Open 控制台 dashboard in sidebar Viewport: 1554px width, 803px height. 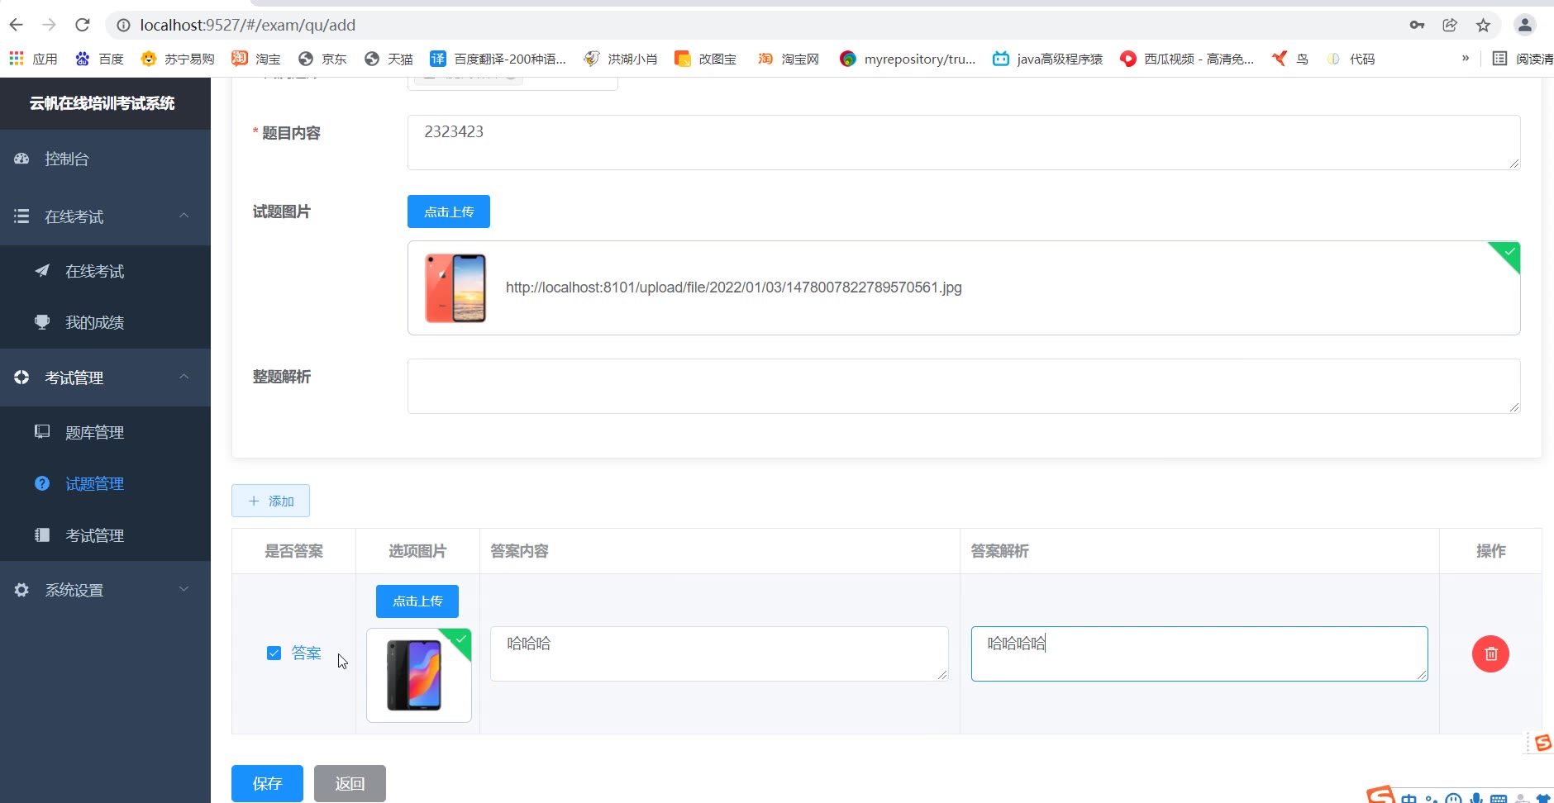(105, 159)
